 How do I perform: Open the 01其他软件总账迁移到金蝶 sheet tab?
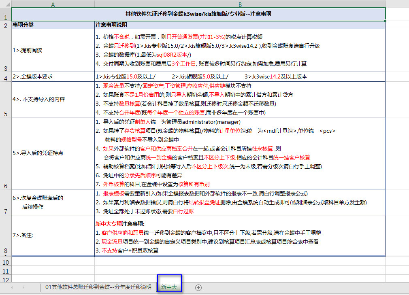[x=98, y=287]
